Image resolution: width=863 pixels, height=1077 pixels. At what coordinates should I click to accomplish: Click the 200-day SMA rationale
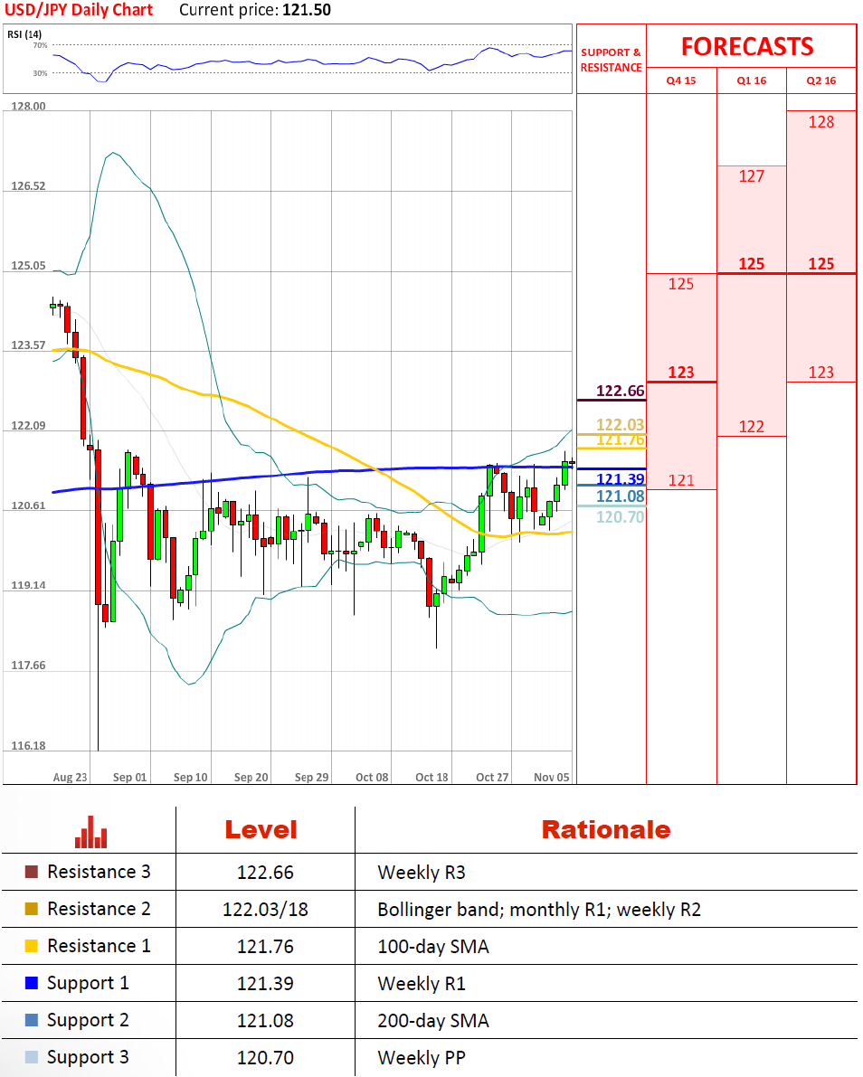click(x=433, y=1021)
